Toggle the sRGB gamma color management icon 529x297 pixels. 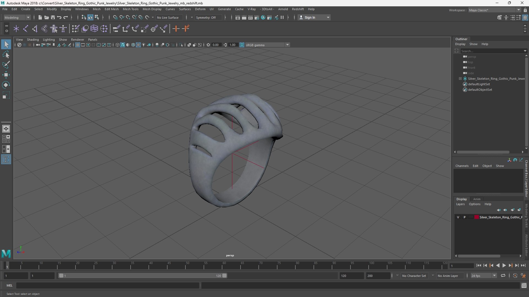point(242,45)
